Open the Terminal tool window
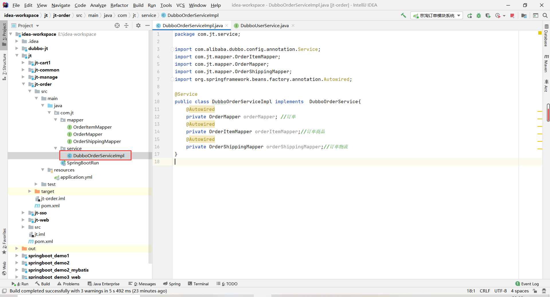 [x=198, y=284]
